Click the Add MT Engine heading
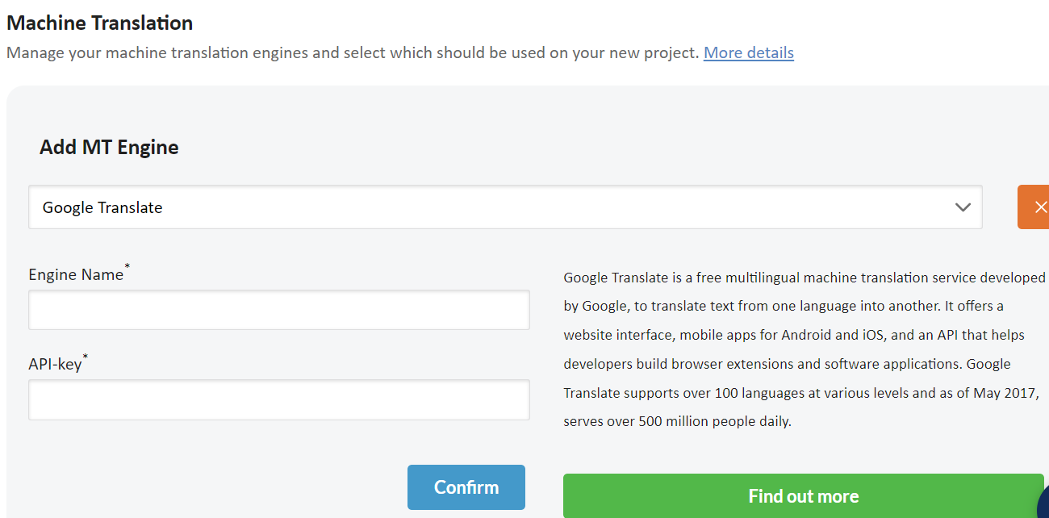1049x518 pixels. click(109, 147)
